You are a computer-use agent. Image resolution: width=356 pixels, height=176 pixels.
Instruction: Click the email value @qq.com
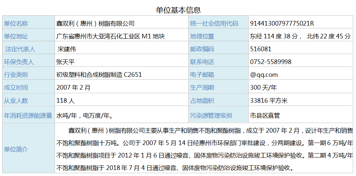click(x=264, y=75)
